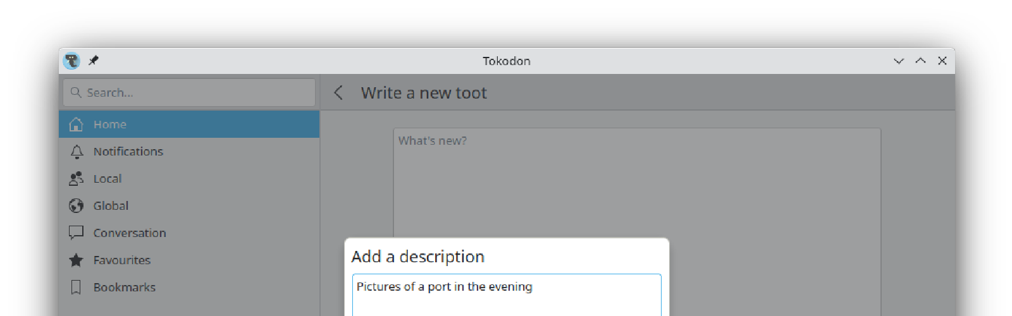Click the Conversation speech bubble icon
Viewport: 1012px width, 316px height.
coord(76,233)
